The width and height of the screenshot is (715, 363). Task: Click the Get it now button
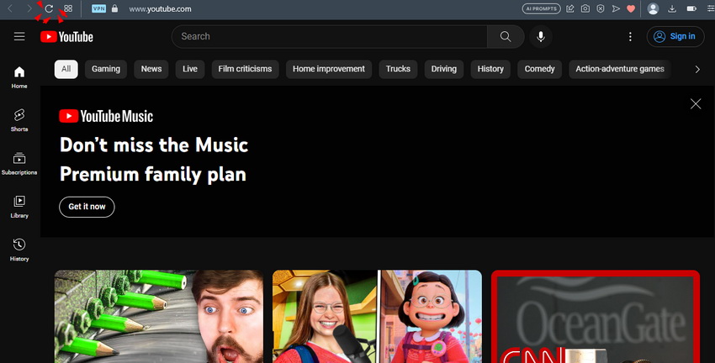[x=87, y=207]
